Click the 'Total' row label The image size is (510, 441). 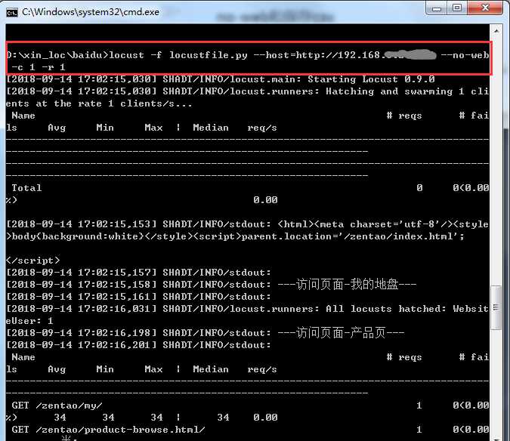coord(26,188)
